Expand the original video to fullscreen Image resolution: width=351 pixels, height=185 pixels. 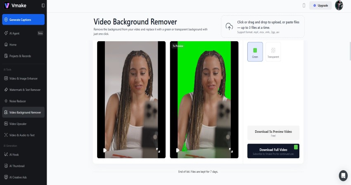click(x=158, y=150)
